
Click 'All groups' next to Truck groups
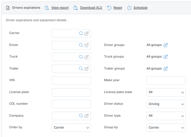[x=154, y=57]
